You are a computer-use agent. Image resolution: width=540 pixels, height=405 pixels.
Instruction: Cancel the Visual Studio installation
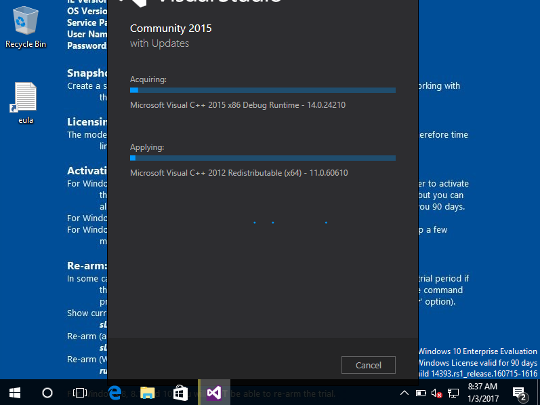pos(368,365)
